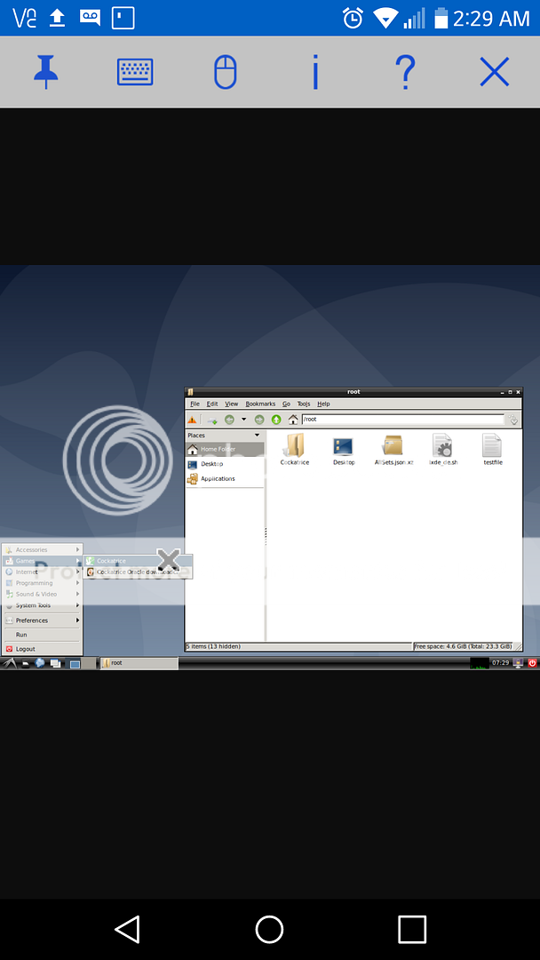Click the /root path field

click(x=402, y=420)
